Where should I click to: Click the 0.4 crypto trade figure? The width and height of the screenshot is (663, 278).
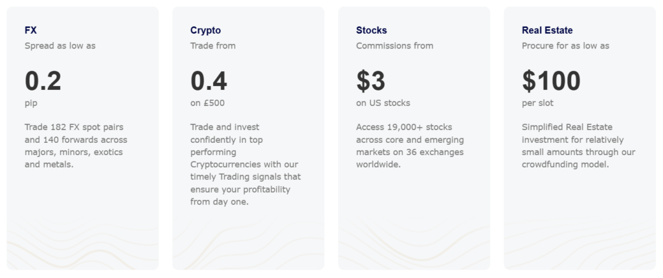click(208, 81)
